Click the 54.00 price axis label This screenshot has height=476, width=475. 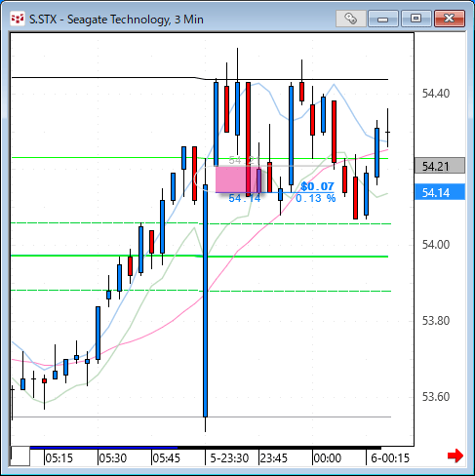436,245
